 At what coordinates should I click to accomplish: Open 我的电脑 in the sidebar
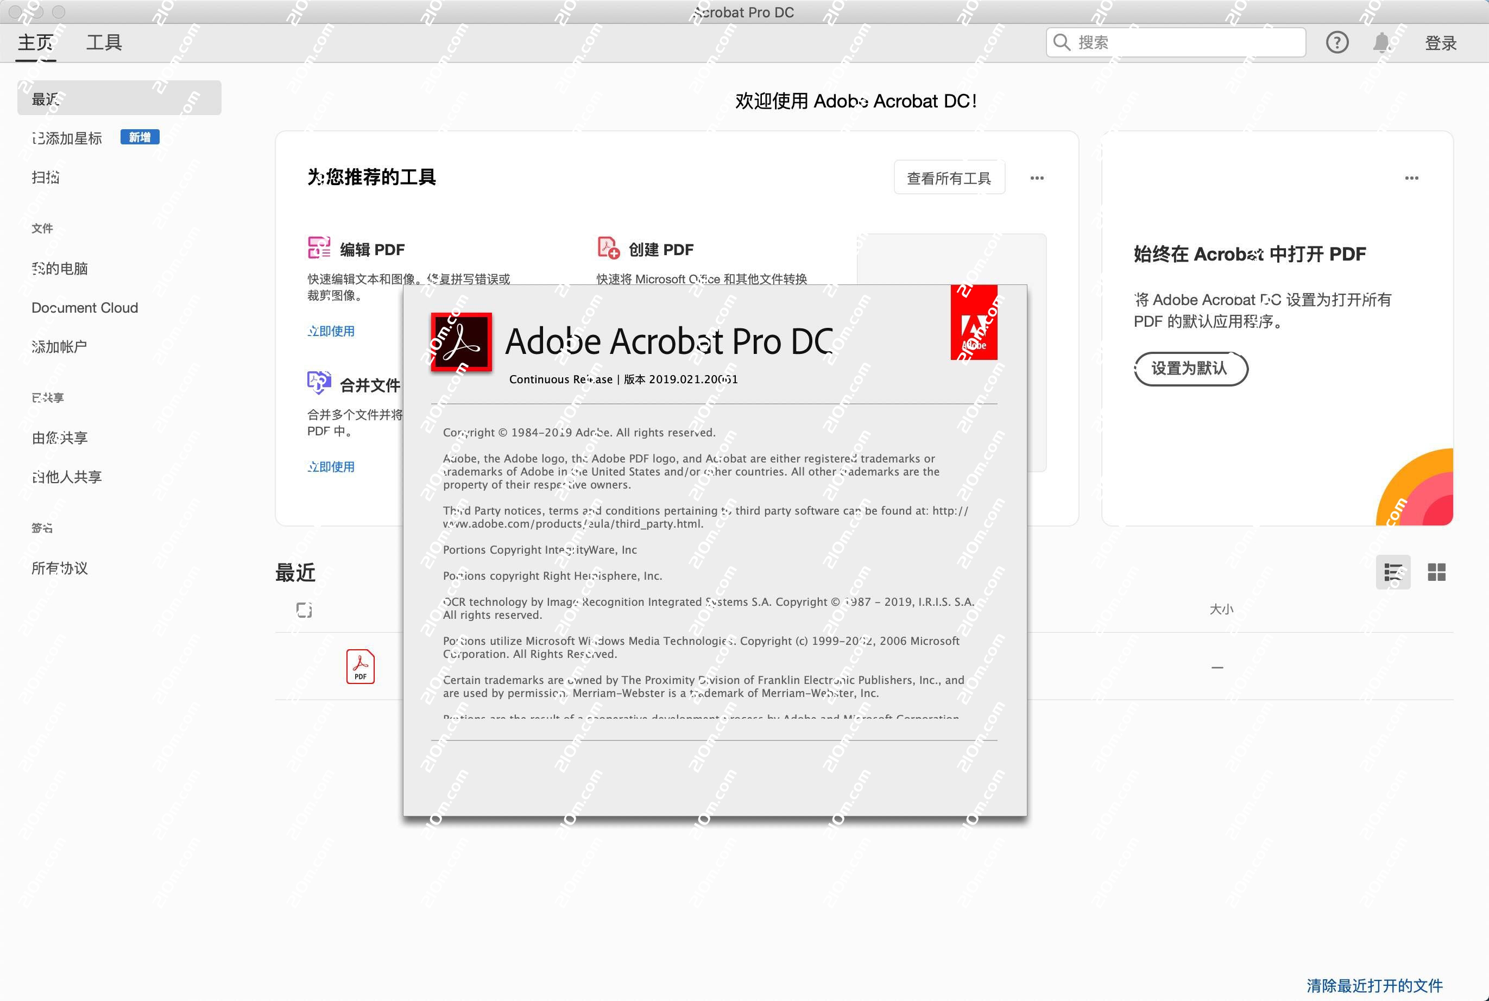point(60,269)
